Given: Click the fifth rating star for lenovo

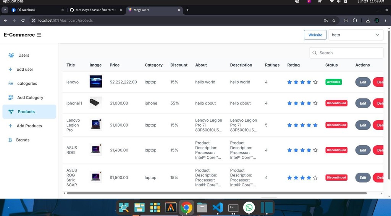Looking at the screenshot, I should pos(315,82).
